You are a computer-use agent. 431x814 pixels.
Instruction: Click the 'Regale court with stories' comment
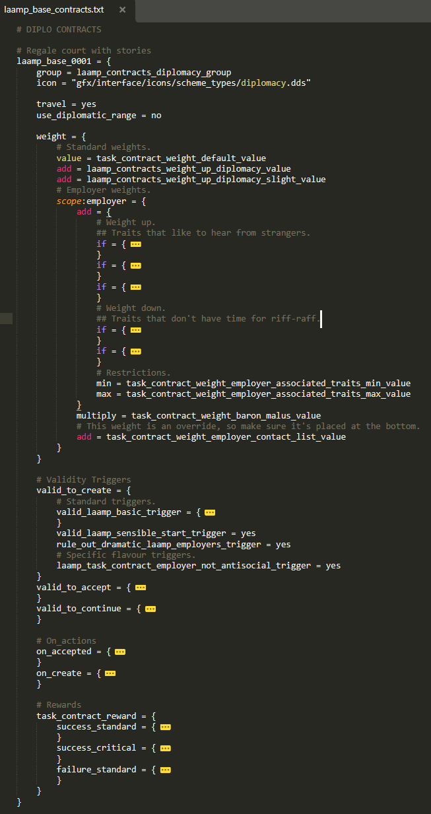[84, 51]
